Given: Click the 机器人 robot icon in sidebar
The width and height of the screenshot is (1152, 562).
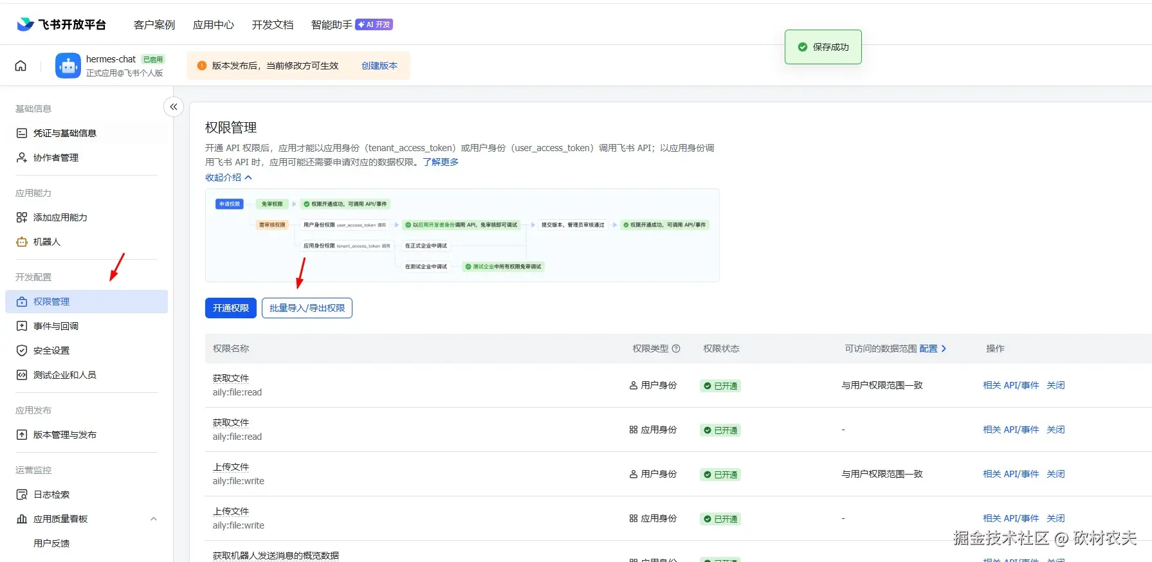Looking at the screenshot, I should tap(22, 242).
